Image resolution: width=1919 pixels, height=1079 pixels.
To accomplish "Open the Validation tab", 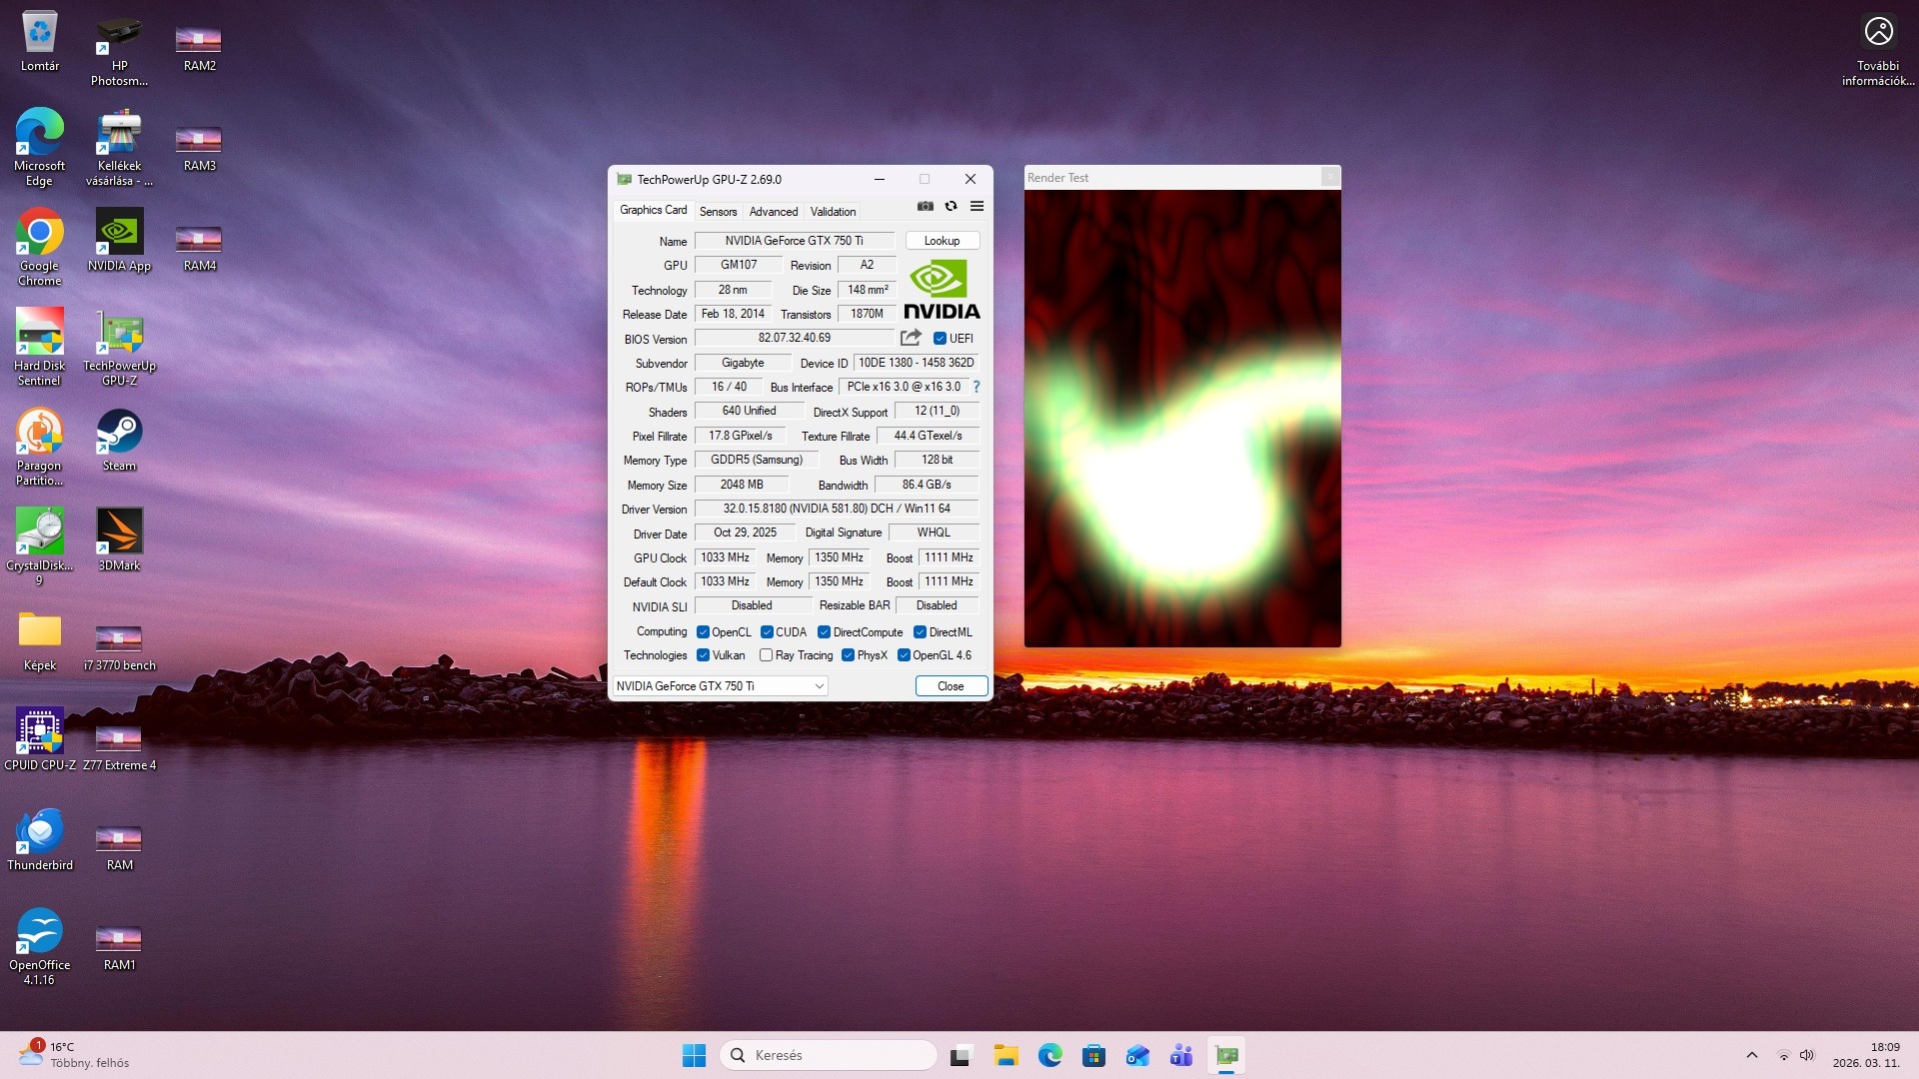I will [x=833, y=212].
